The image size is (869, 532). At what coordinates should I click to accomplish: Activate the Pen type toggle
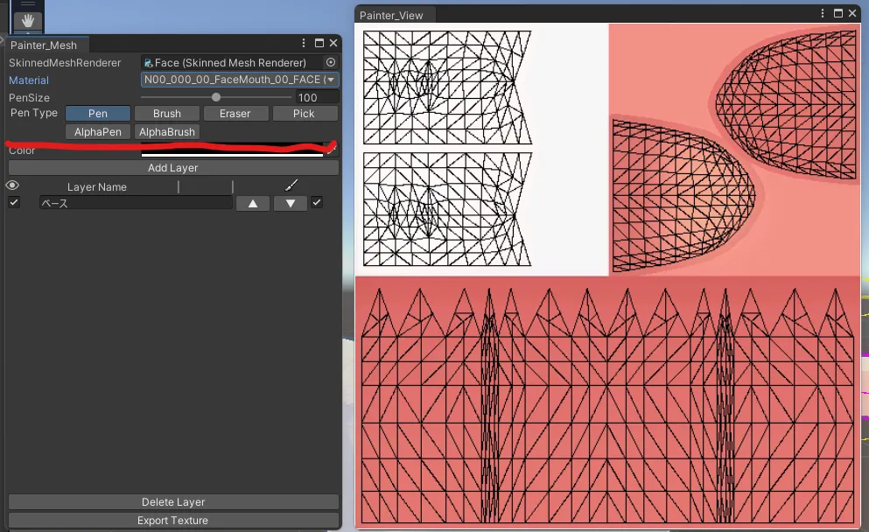click(x=98, y=114)
